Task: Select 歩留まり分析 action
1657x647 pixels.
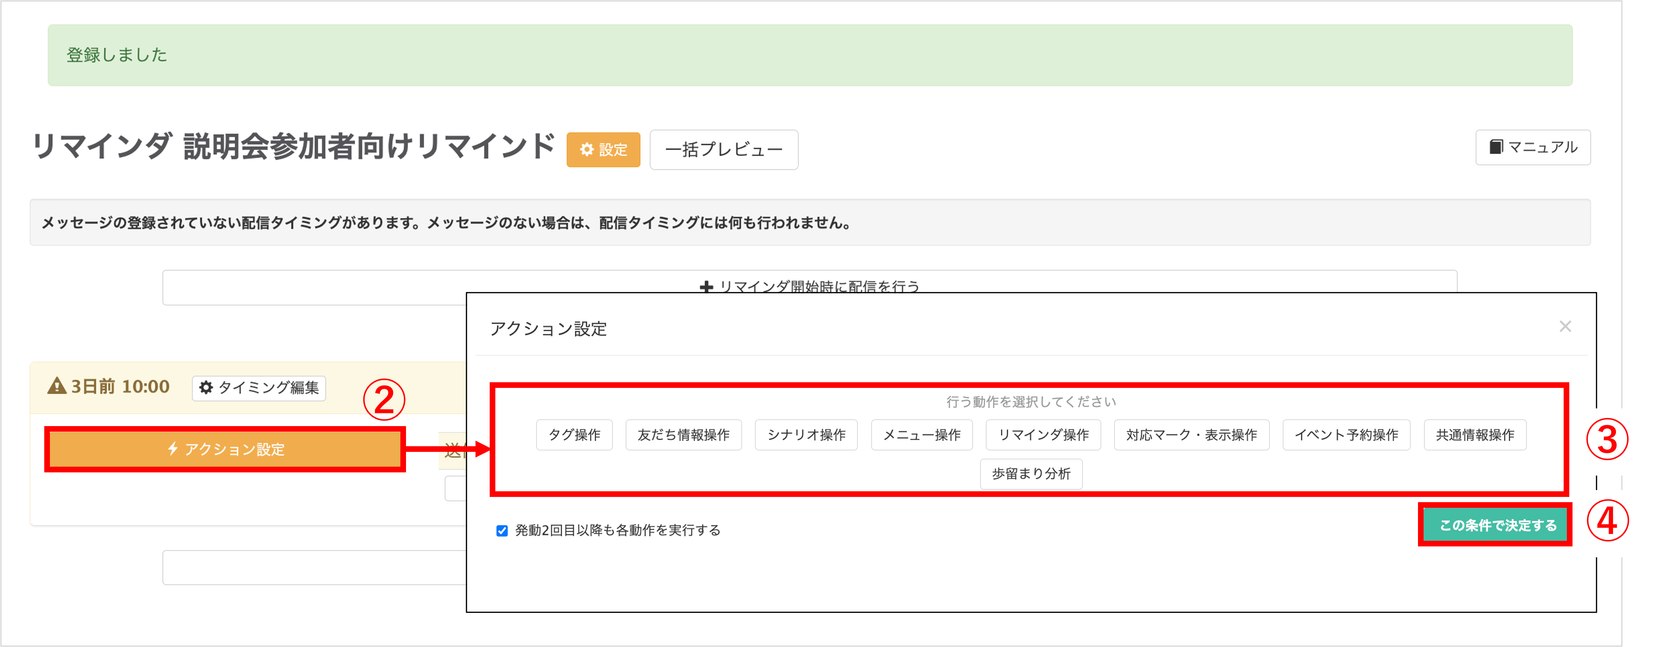Action: tap(1031, 474)
